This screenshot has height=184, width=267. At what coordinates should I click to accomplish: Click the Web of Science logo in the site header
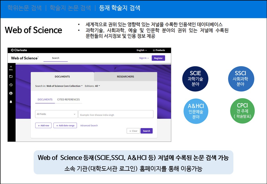(x=25, y=58)
